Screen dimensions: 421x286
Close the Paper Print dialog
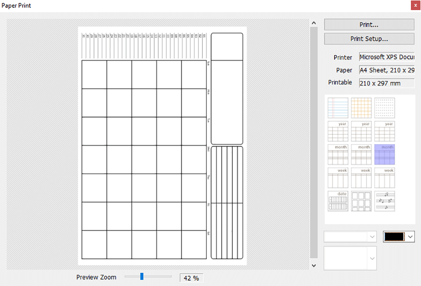click(415, 6)
